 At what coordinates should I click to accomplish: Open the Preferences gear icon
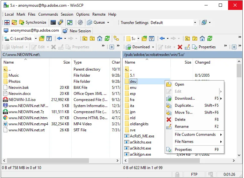80,22
